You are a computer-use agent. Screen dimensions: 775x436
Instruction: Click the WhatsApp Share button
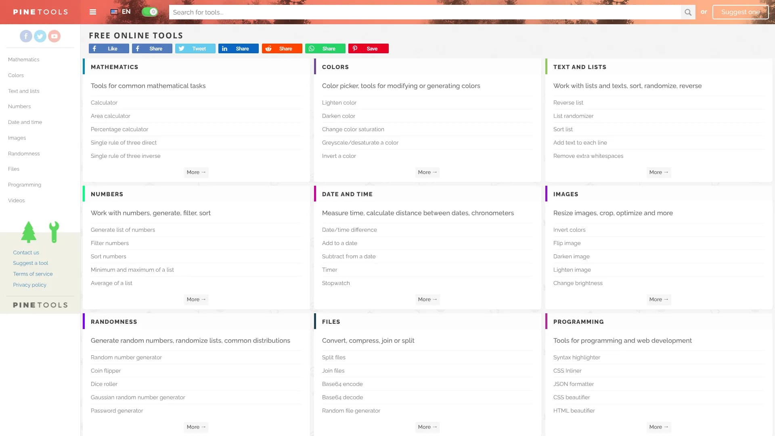325,48
